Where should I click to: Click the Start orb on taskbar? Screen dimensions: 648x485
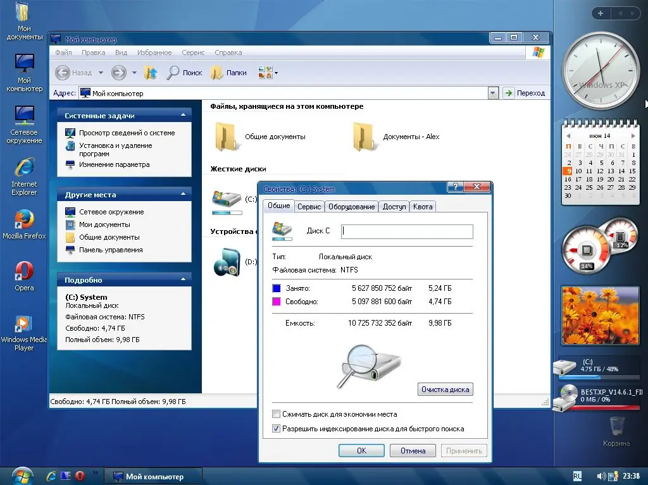pos(22,476)
